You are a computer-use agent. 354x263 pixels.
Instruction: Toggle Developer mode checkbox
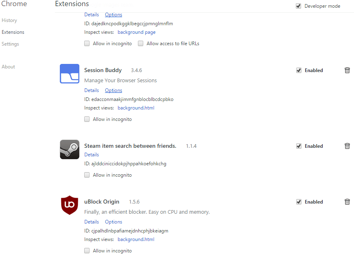point(299,6)
